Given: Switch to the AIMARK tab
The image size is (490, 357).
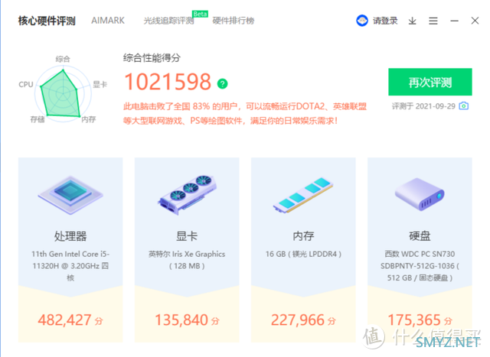Looking at the screenshot, I should pyautogui.click(x=108, y=21).
